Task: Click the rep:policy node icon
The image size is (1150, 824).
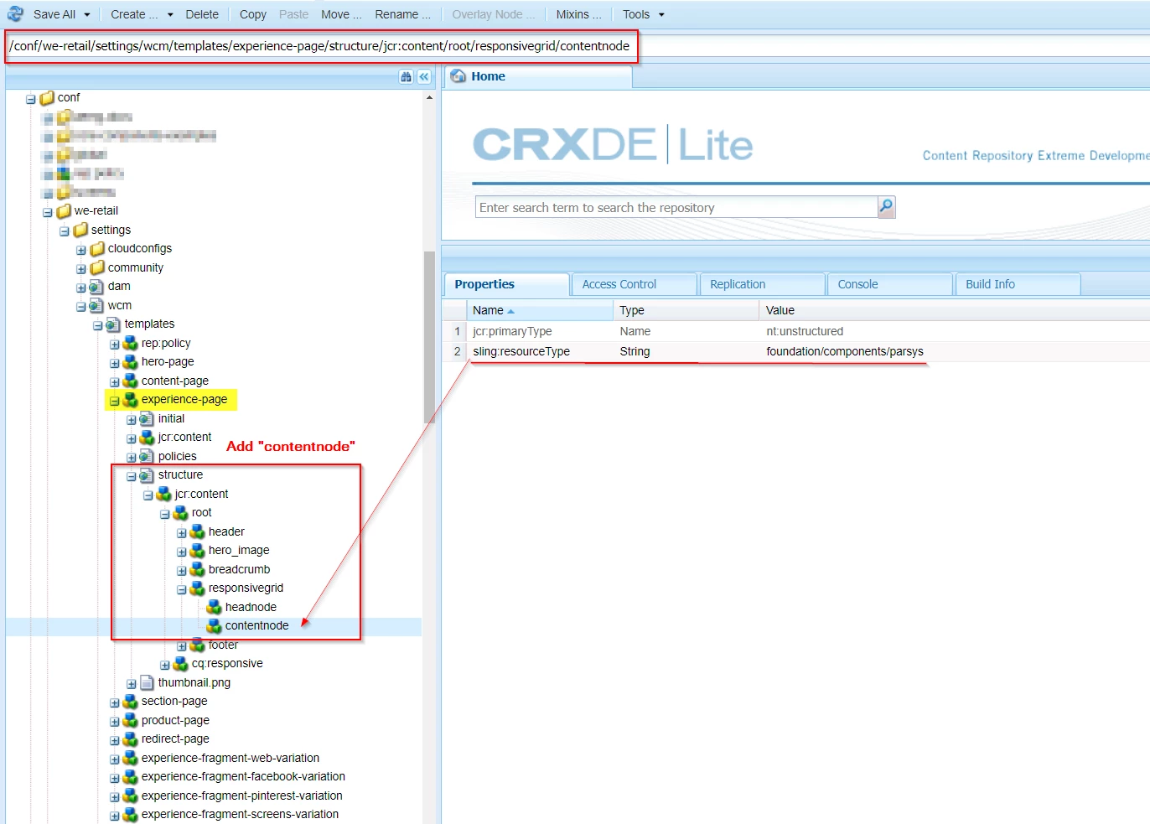Action: pyautogui.click(x=131, y=343)
